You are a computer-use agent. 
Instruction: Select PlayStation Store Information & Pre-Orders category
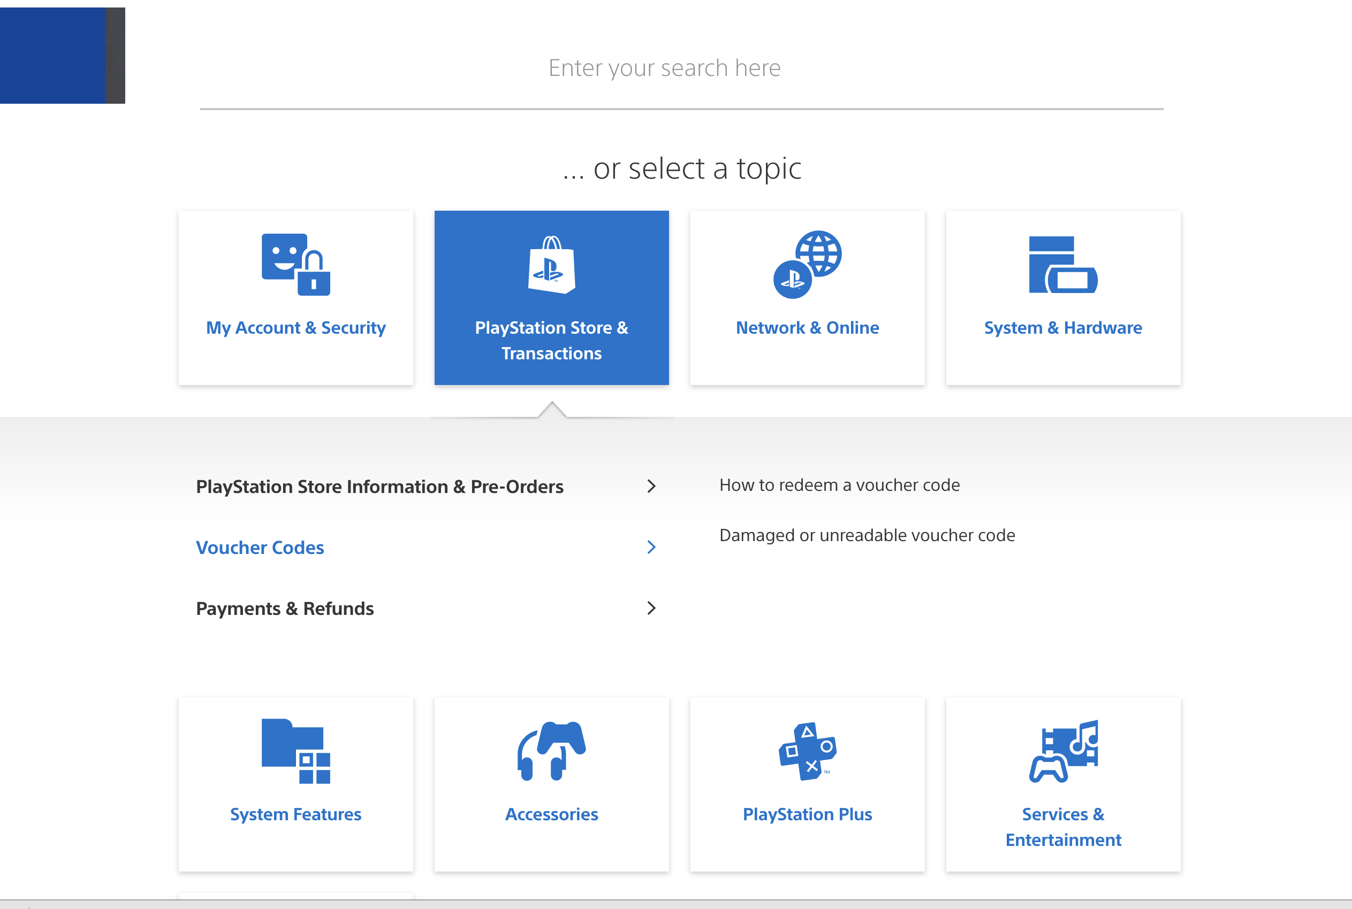(379, 487)
